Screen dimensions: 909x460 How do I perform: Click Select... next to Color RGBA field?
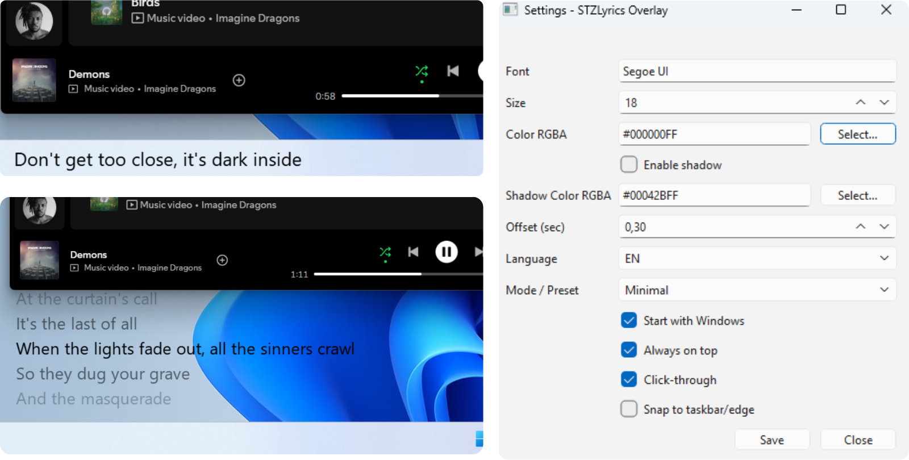click(x=857, y=134)
